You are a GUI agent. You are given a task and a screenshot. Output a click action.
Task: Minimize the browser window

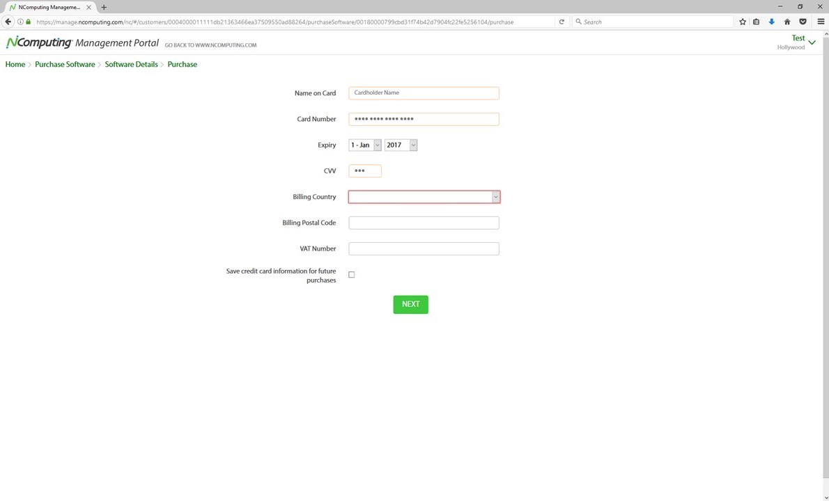point(780,6)
